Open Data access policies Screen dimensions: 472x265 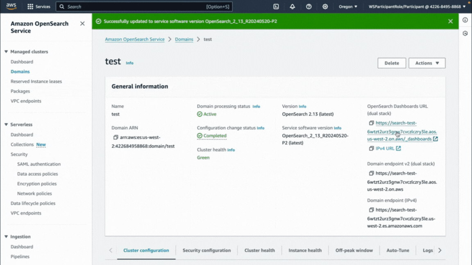37,174
